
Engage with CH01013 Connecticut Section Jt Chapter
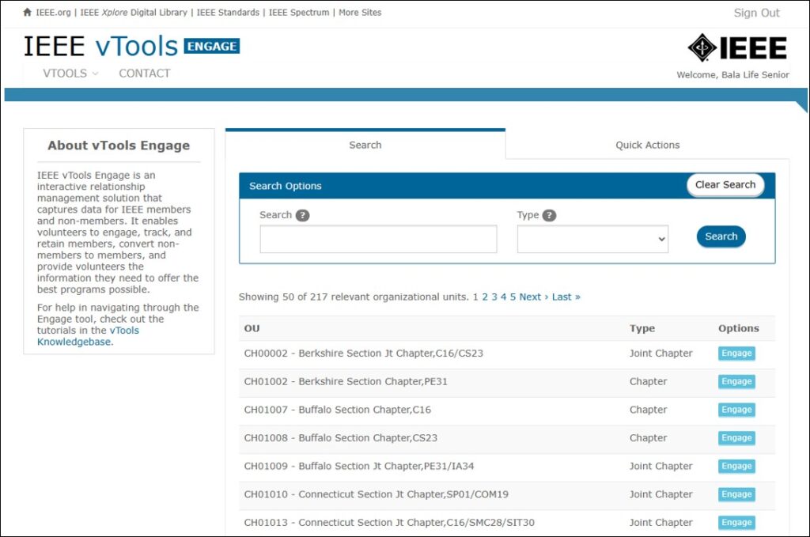736,523
